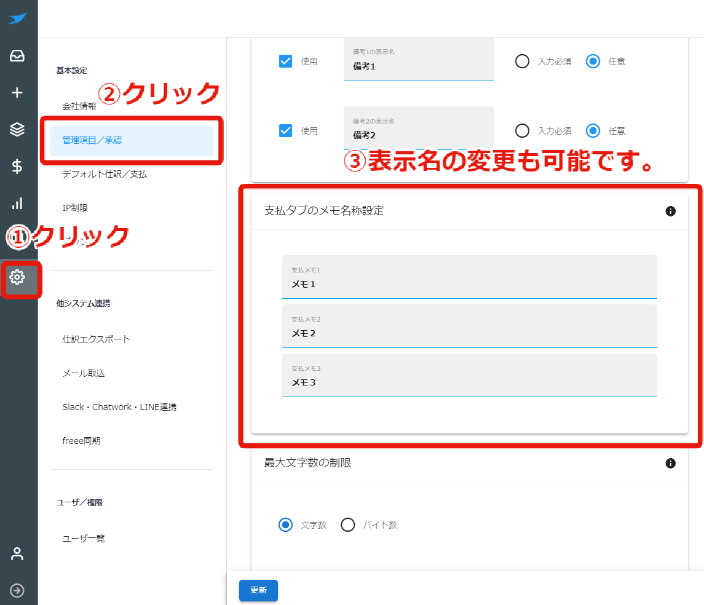This screenshot has height=605, width=704.
Task: Edit the 支払メモ2 name field
Action: (470, 326)
